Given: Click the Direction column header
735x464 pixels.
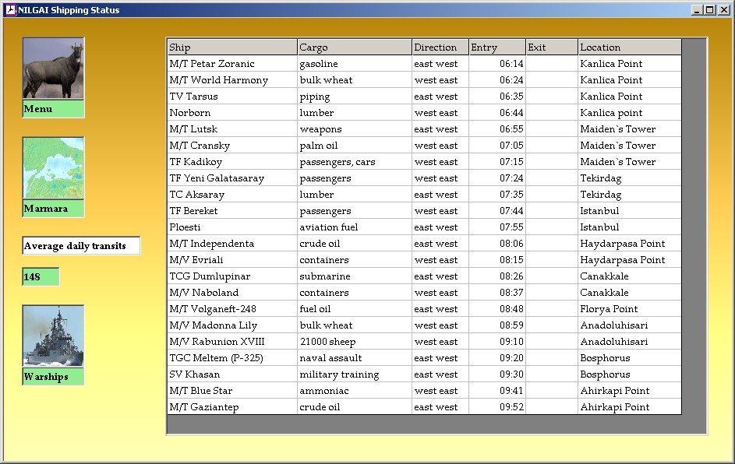Looking at the screenshot, I should [x=440, y=47].
